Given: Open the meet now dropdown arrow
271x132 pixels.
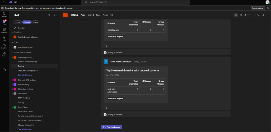Looking at the screenshot, I should pyautogui.click(x=248, y=15).
